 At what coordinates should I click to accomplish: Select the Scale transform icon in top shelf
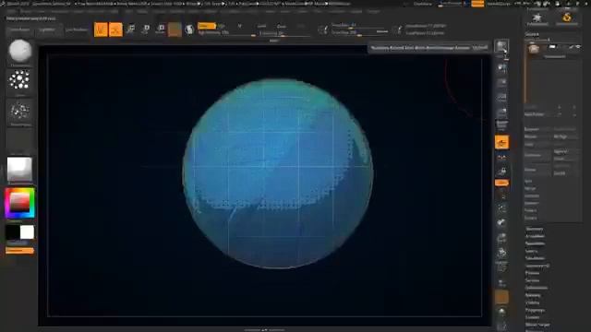coord(146,30)
